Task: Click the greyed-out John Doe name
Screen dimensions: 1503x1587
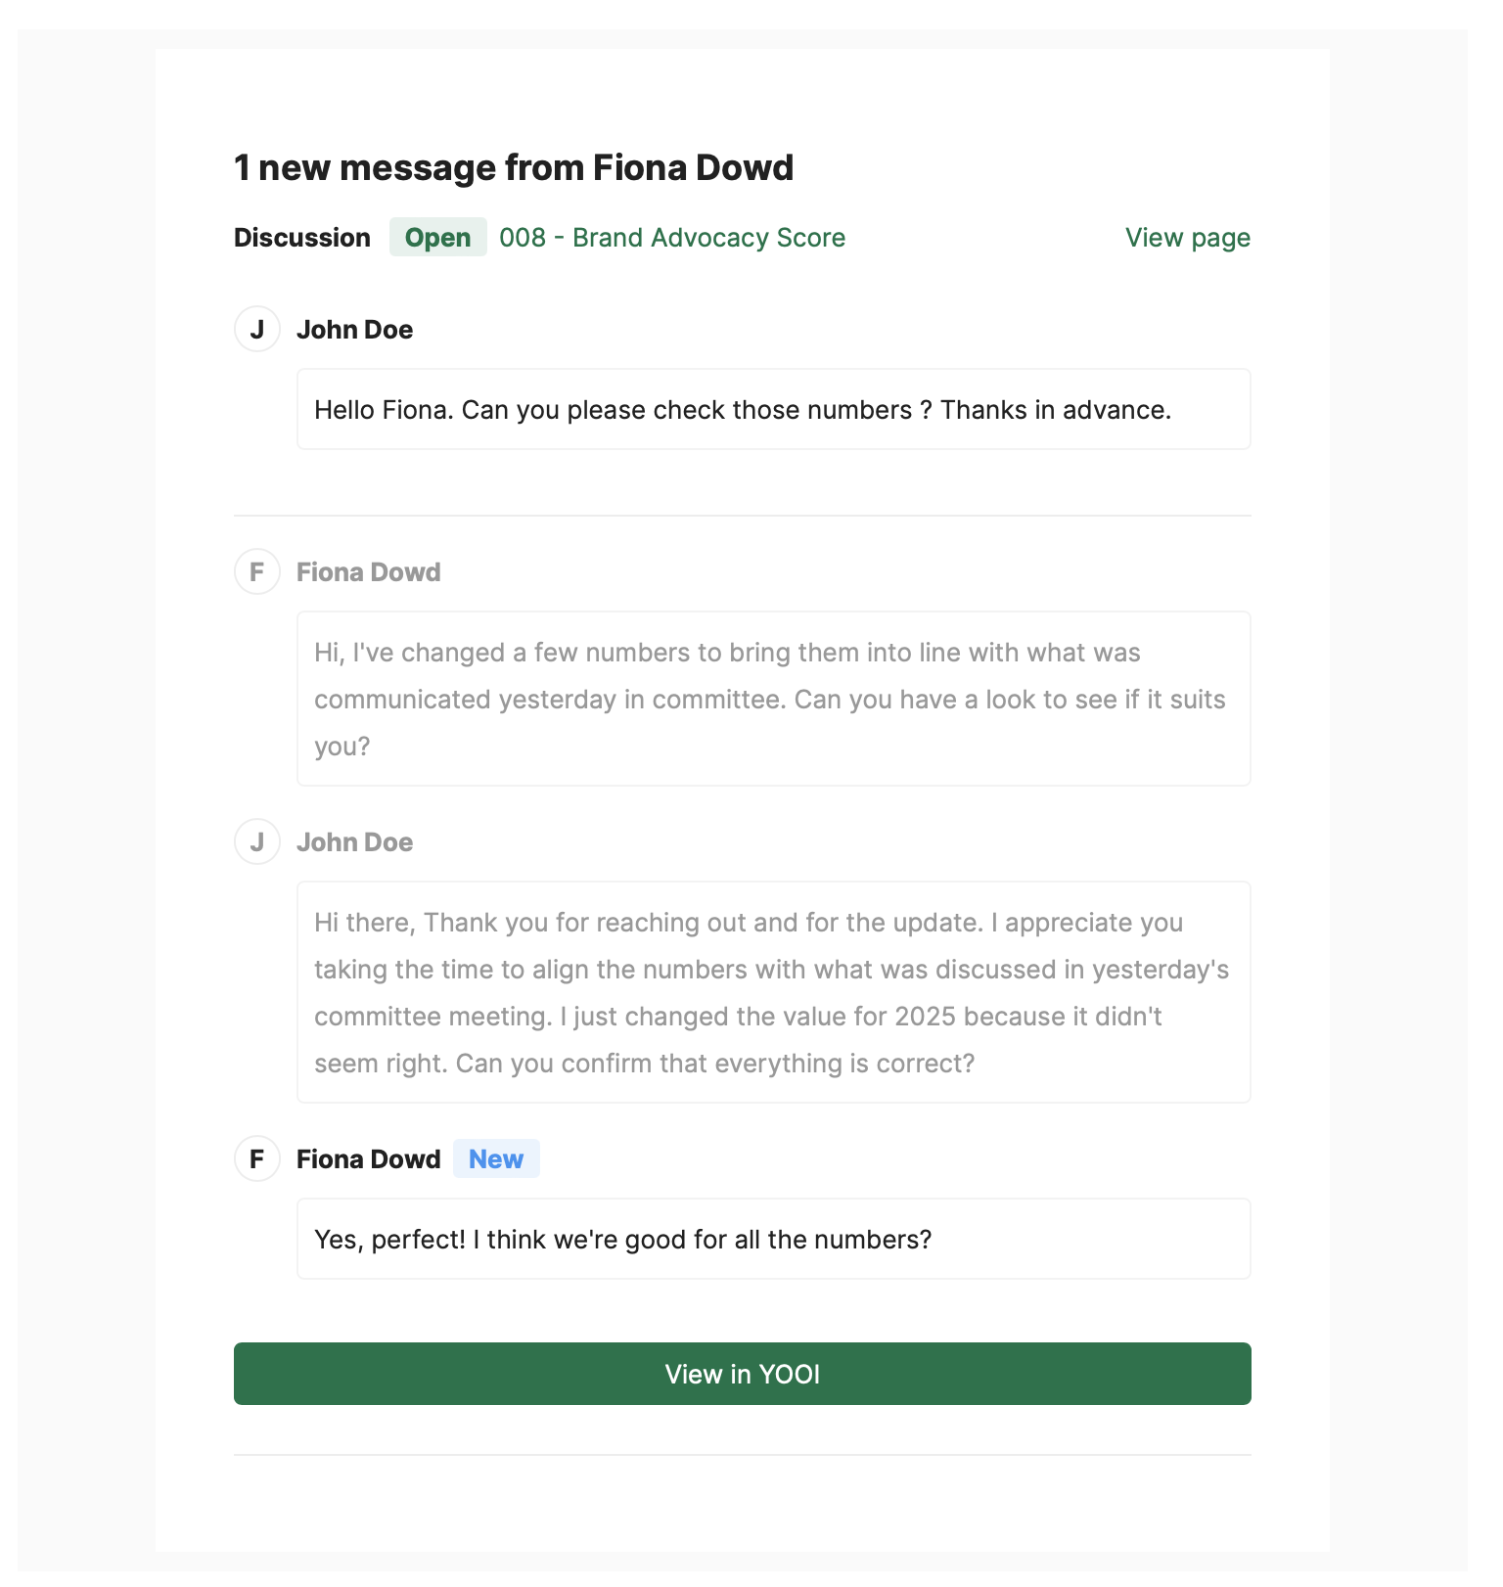Action: 354,842
